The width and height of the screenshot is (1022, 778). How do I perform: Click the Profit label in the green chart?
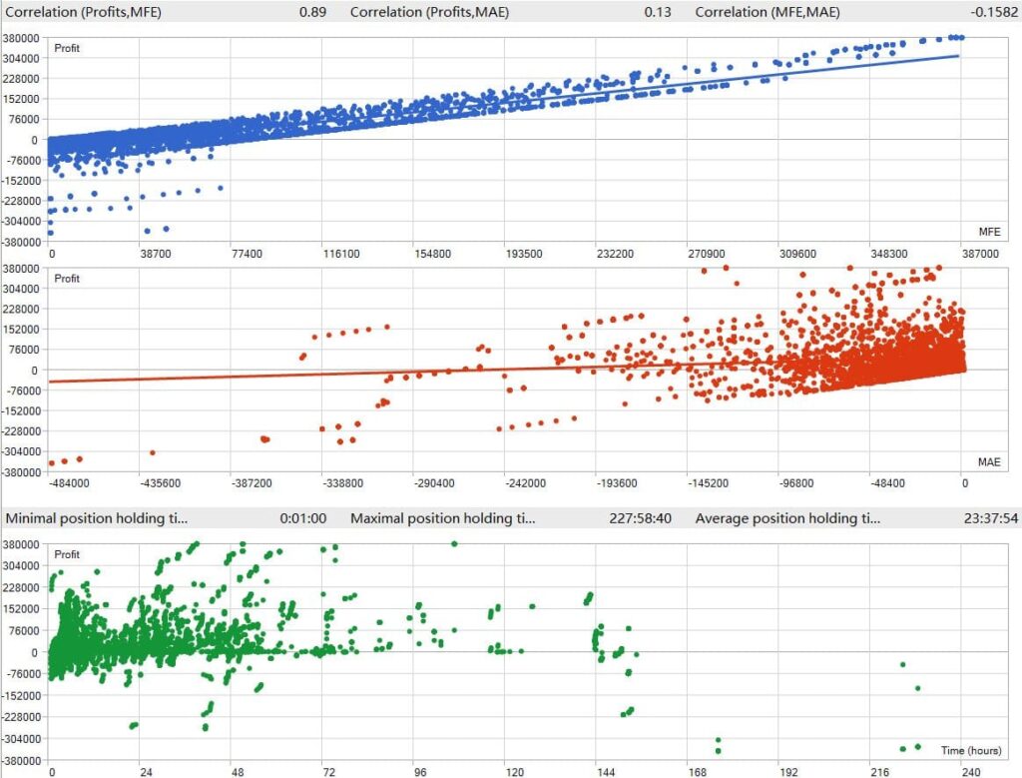(x=67, y=554)
